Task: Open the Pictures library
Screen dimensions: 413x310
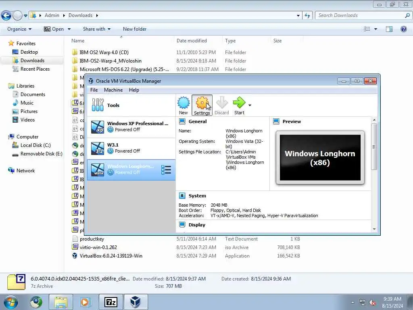Action: pyautogui.click(x=29, y=111)
